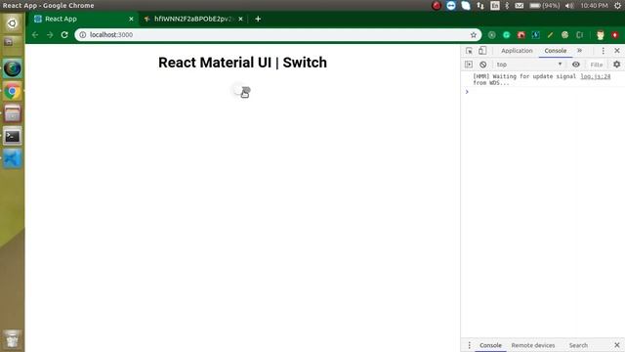Reload the localhost page
The image size is (625, 352).
(64, 35)
